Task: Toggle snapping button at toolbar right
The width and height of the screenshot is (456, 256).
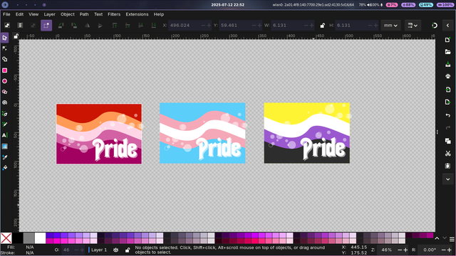Action: point(435,26)
